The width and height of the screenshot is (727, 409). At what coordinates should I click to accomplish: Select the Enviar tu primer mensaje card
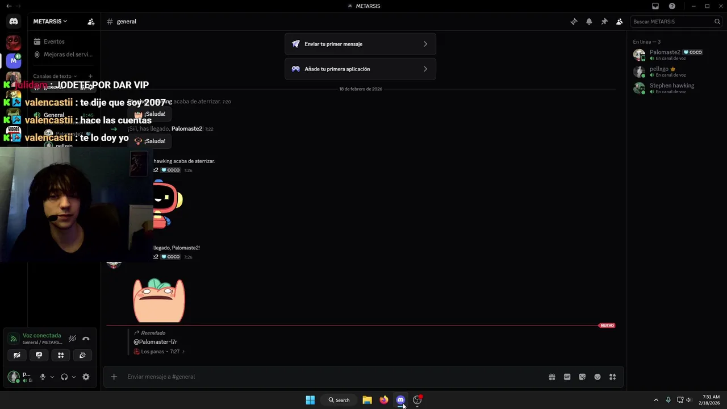(x=360, y=44)
